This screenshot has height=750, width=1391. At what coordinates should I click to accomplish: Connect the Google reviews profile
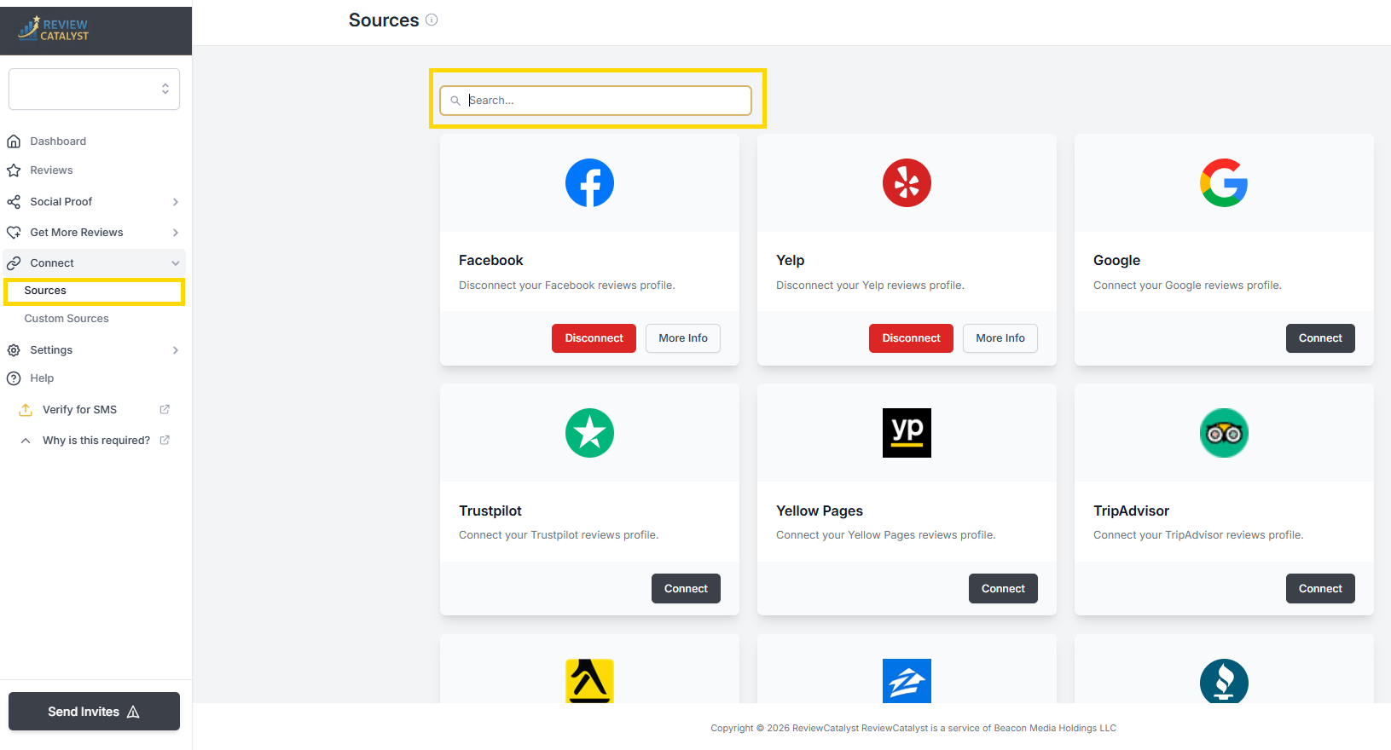pyautogui.click(x=1319, y=338)
